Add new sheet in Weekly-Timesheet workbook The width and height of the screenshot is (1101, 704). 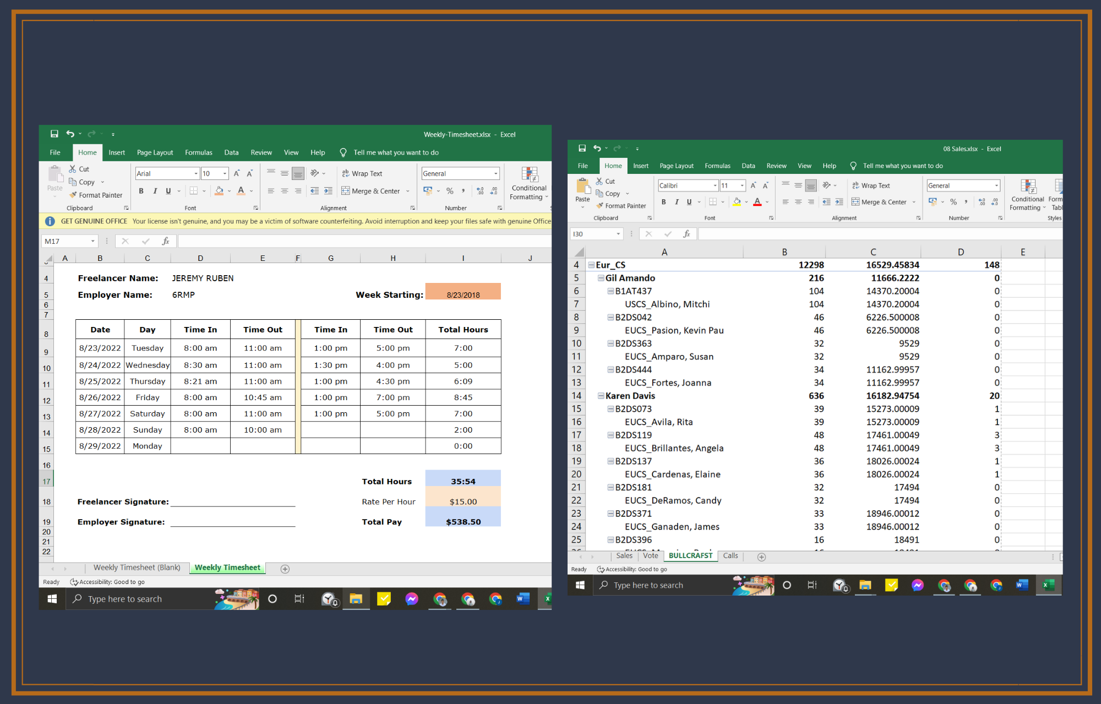click(285, 569)
